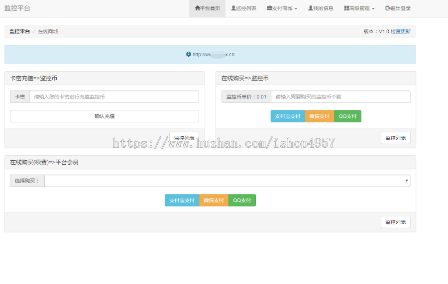Select QQ支付 for 监控币 purchase

pyautogui.click(x=347, y=116)
